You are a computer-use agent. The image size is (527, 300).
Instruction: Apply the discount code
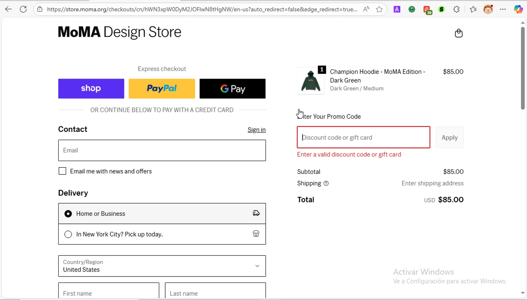(450, 138)
